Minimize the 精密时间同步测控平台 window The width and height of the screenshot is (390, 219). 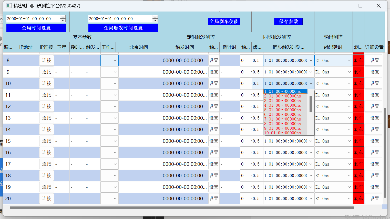click(343, 6)
